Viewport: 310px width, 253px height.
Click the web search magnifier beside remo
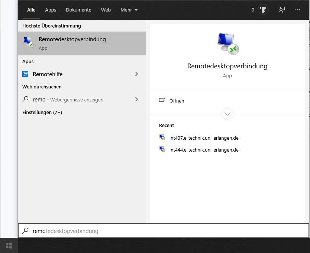click(x=25, y=99)
